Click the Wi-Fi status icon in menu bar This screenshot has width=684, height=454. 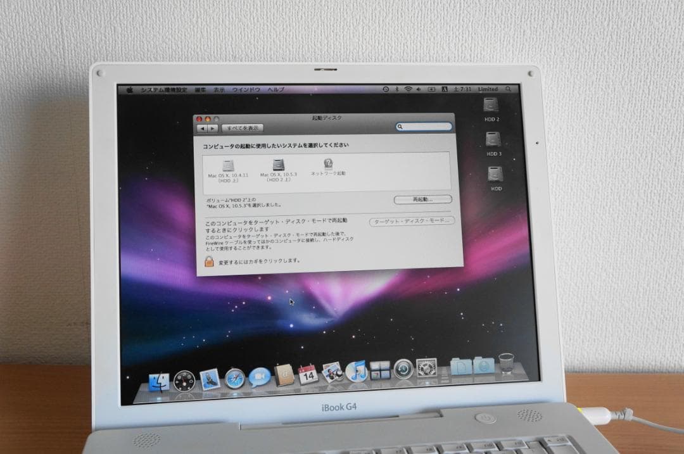(x=408, y=89)
